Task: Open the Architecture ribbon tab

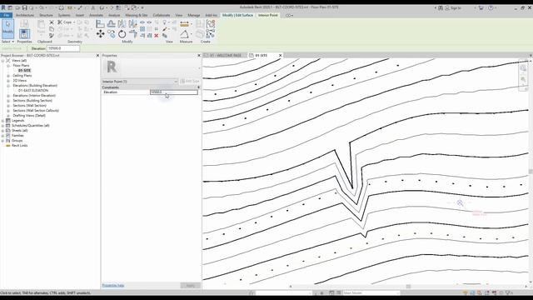Action: tap(25, 15)
